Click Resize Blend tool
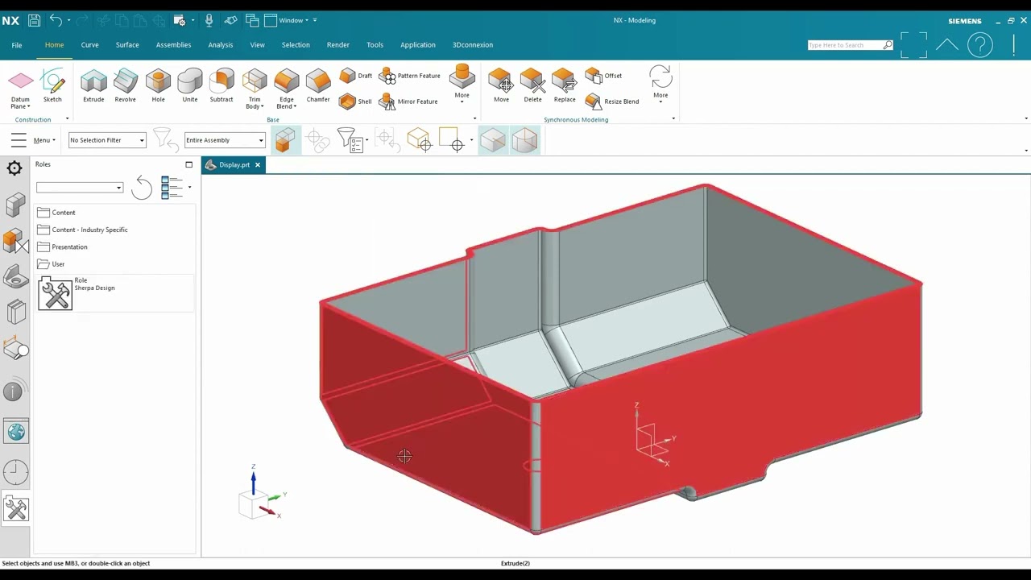Image resolution: width=1031 pixels, height=580 pixels. [x=612, y=101]
